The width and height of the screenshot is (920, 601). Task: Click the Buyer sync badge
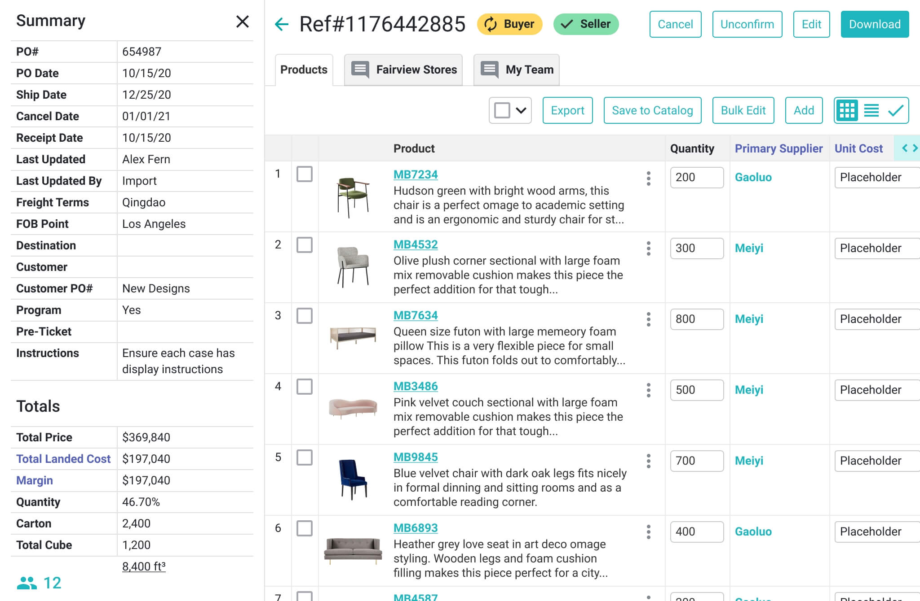[510, 24]
